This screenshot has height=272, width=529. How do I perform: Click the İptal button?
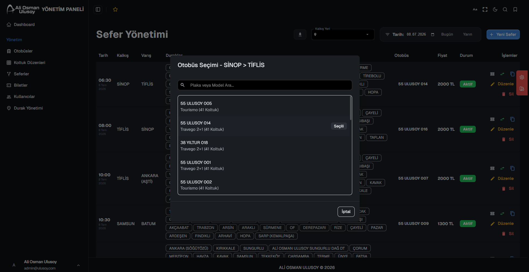(346, 212)
